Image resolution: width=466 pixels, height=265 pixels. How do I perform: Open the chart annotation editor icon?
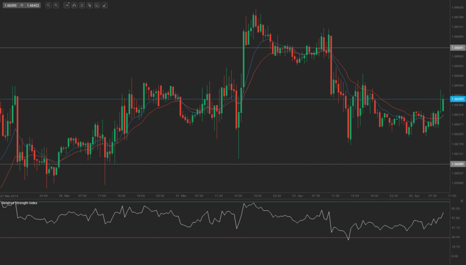(96, 5)
